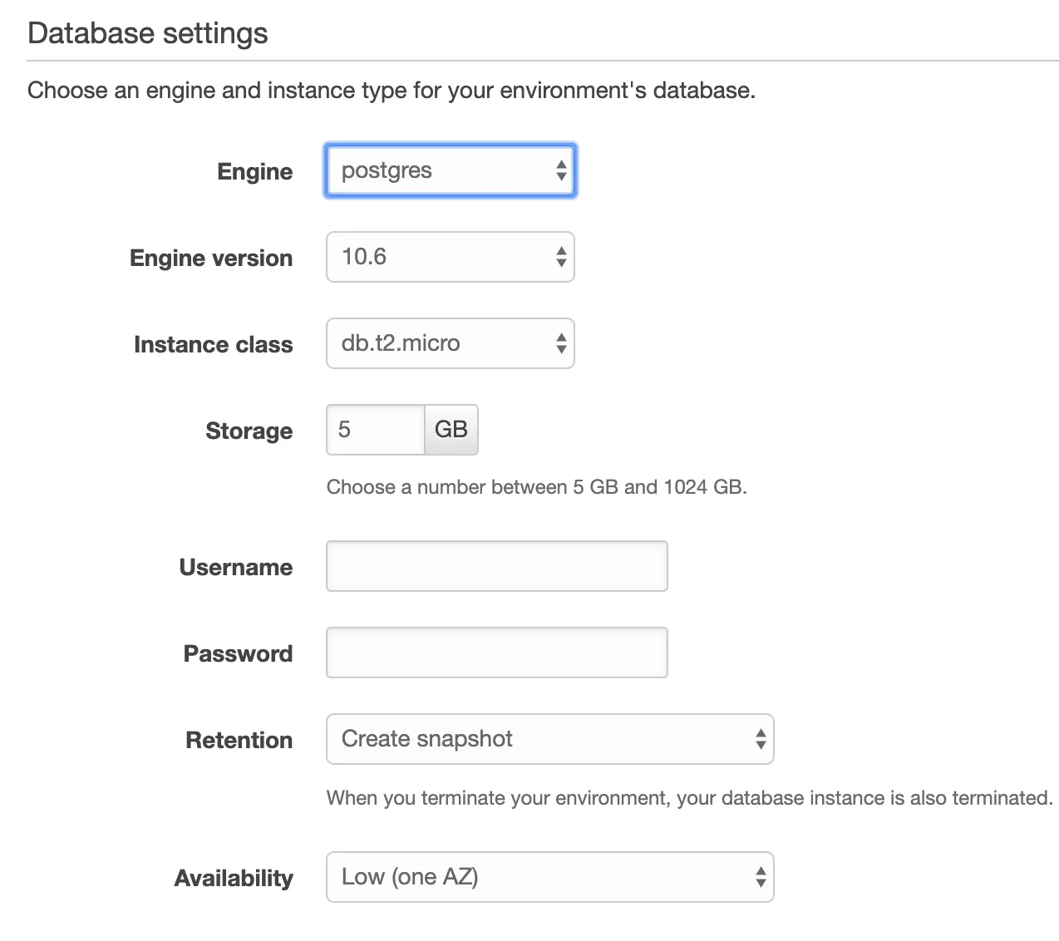Click the Engine label
The height and width of the screenshot is (941, 1059).
click(x=255, y=172)
